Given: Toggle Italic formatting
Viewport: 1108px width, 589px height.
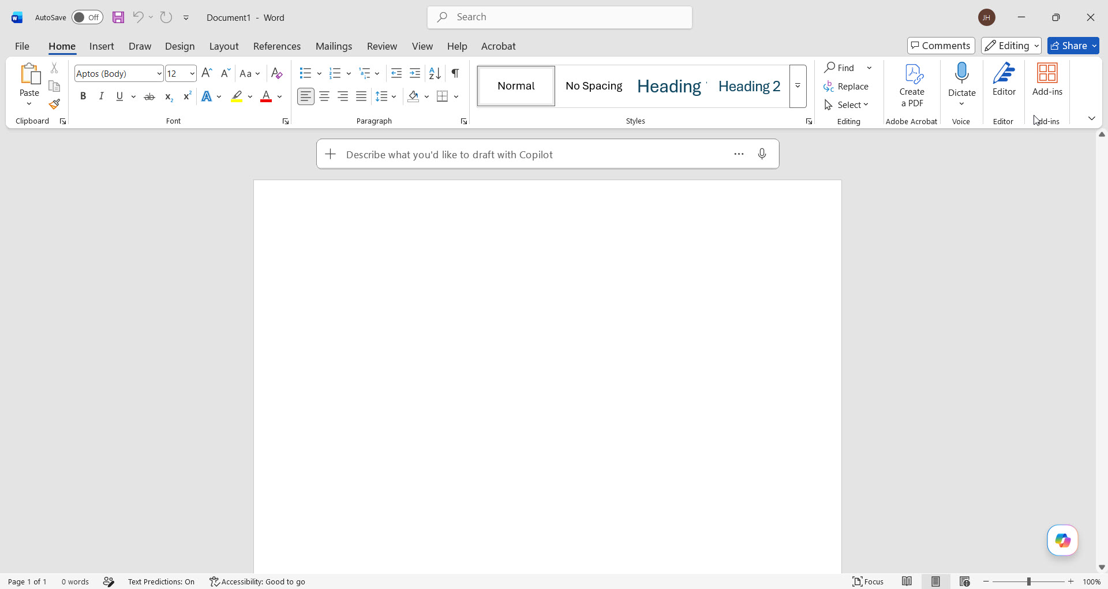Looking at the screenshot, I should [x=102, y=96].
